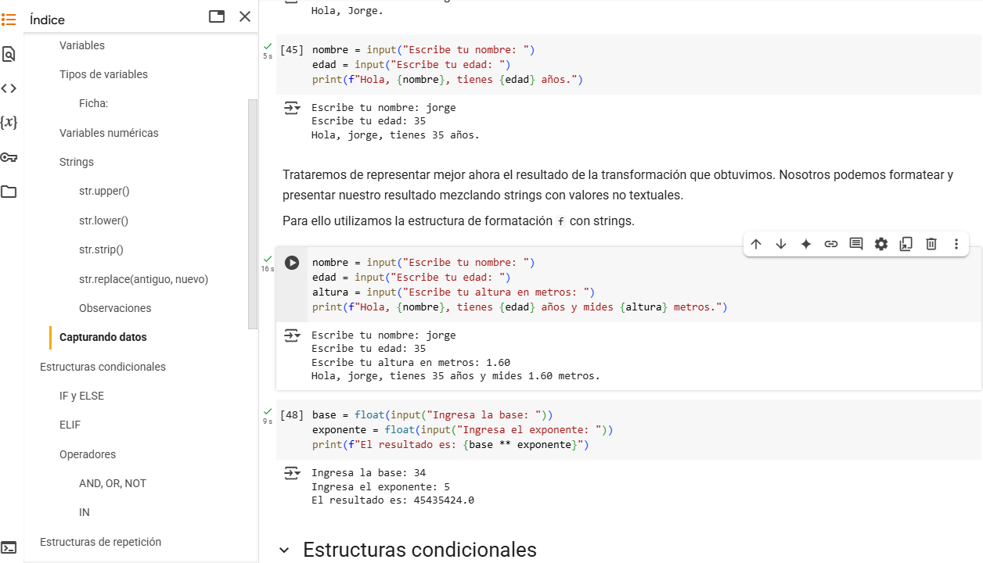Viewport: 983px width, 563px height.
Task: Collapse the Estructuras condicionales section heading
Action: click(284, 550)
